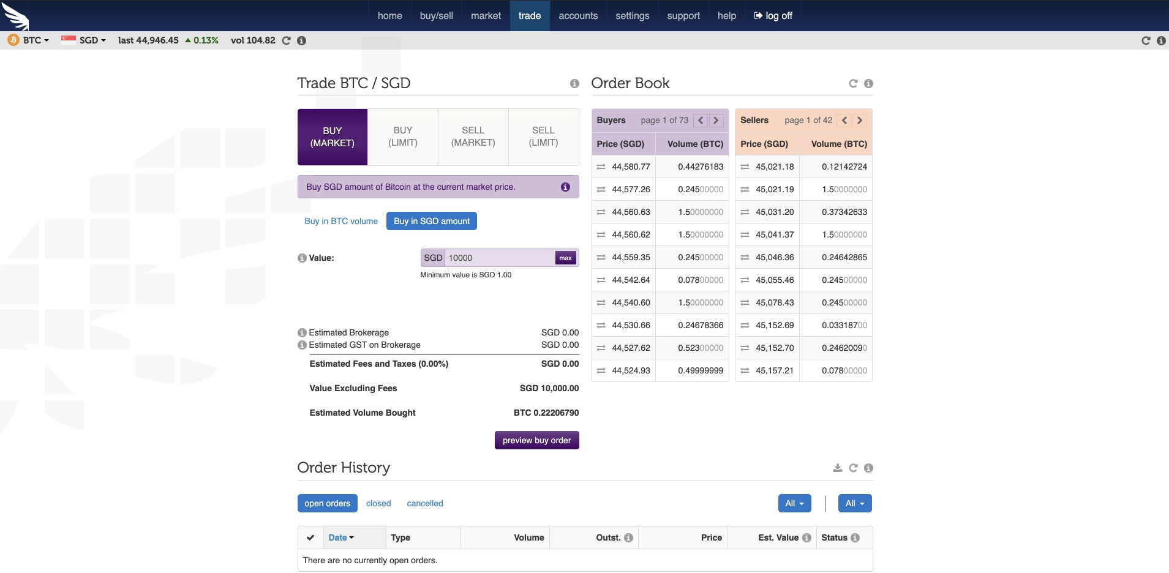Viewport: 1169px width, 573px height.
Task: Open the settings menu item
Action: (633, 16)
